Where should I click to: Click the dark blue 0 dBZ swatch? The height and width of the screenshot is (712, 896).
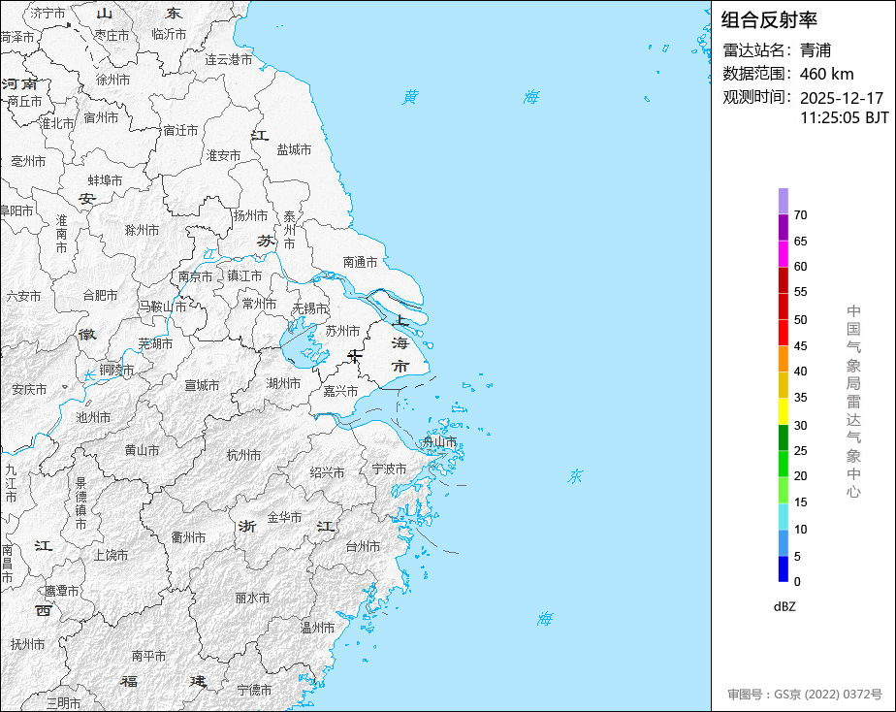784,569
